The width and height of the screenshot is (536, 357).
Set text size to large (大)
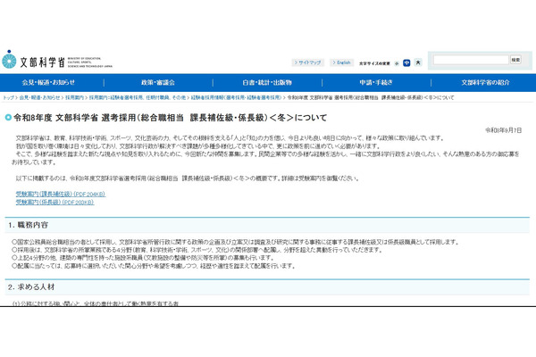coord(418,62)
